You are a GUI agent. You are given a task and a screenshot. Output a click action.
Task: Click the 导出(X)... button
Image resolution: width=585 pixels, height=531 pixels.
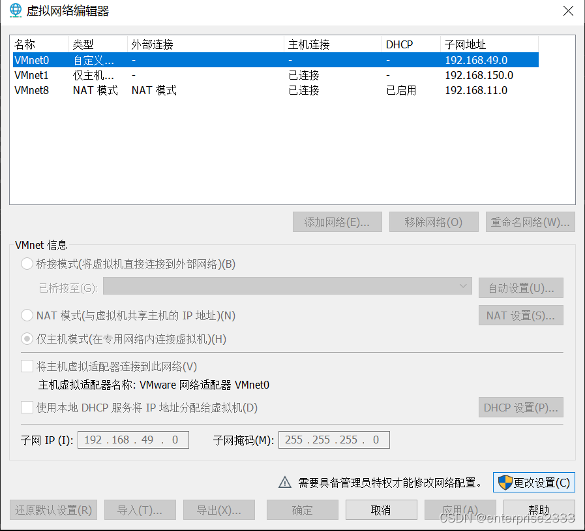click(x=219, y=510)
